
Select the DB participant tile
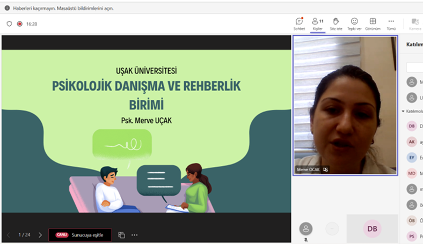coord(372,228)
